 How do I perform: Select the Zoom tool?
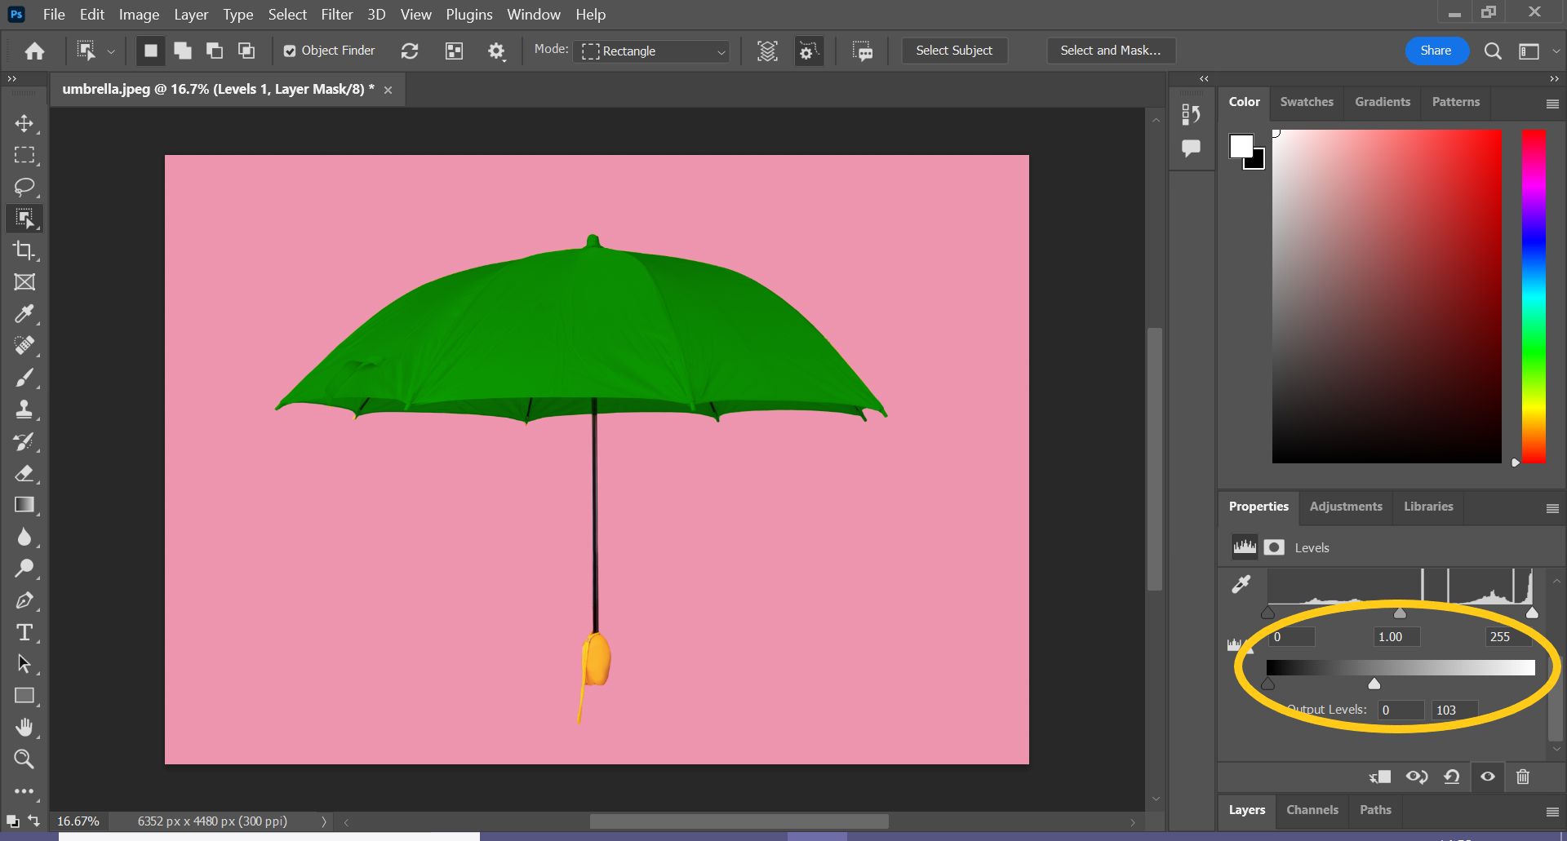[24, 759]
